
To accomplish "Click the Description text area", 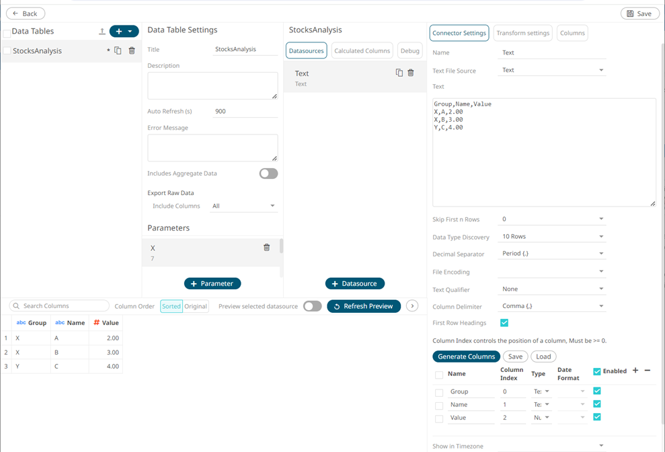I will pos(212,85).
